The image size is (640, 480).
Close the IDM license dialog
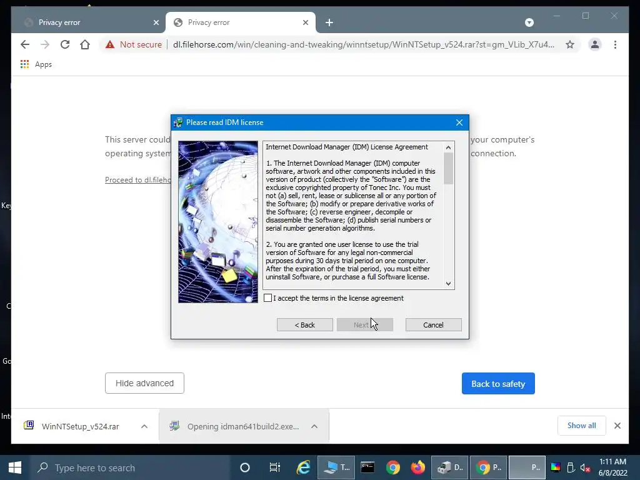459,122
